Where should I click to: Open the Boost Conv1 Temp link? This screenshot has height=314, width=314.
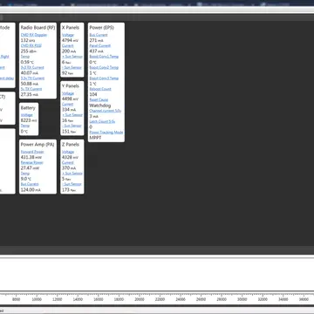pos(104,57)
